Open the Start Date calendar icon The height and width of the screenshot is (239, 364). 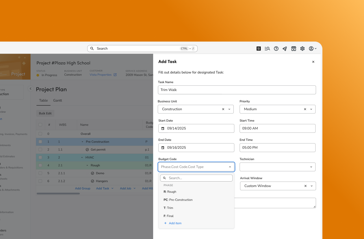163,128
